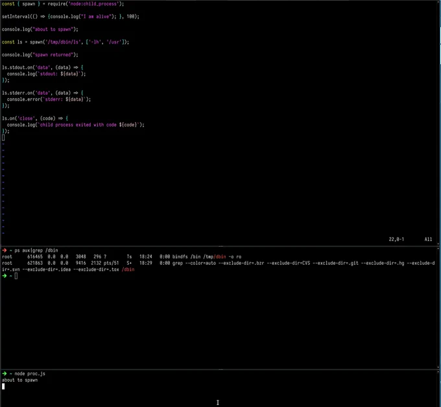The image size is (441, 407).
Task: Click the vim cursor on the empty last line
Action: pyautogui.click(x=3, y=138)
